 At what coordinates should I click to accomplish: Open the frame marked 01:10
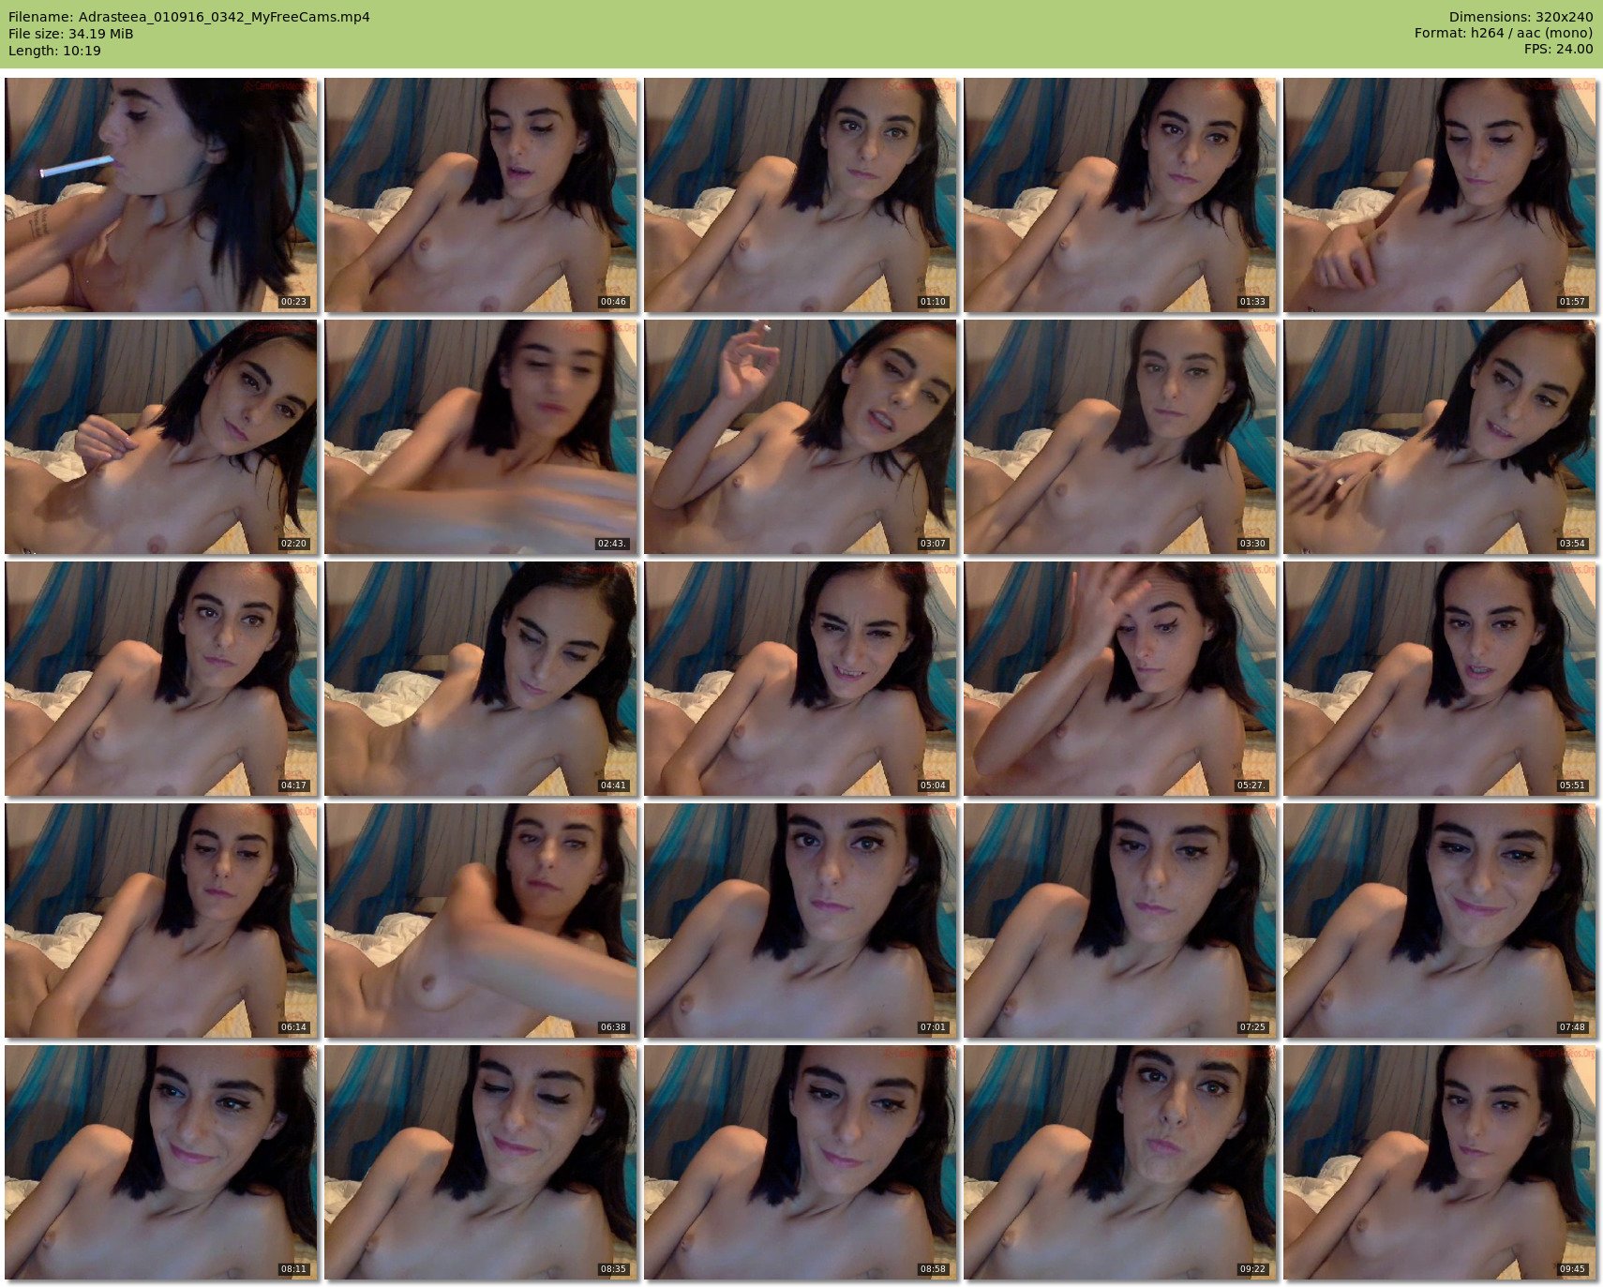pyautogui.click(x=800, y=194)
